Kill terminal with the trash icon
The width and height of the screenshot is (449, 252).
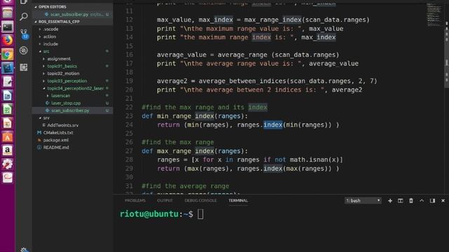click(411, 201)
